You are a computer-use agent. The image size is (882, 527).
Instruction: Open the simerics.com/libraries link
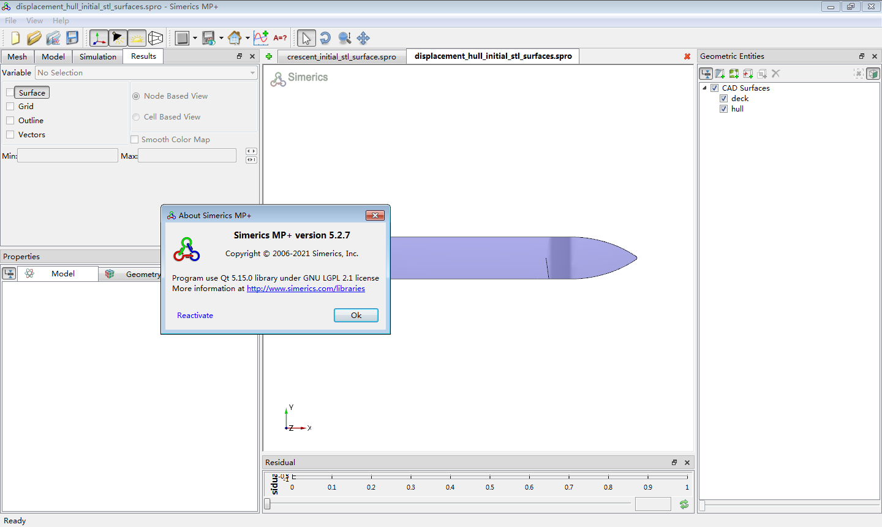[306, 289]
